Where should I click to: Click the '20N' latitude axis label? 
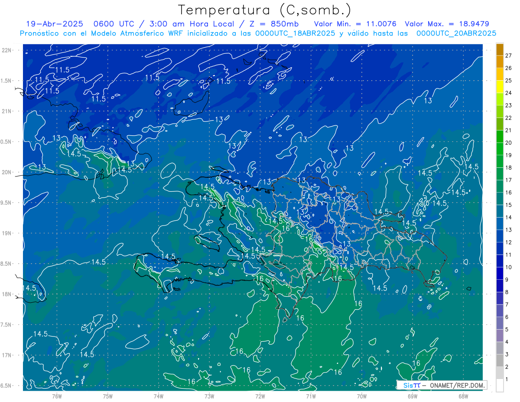point(7,172)
